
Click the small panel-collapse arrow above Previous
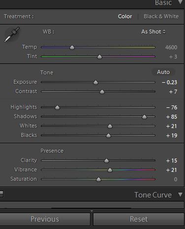click(92, 211)
